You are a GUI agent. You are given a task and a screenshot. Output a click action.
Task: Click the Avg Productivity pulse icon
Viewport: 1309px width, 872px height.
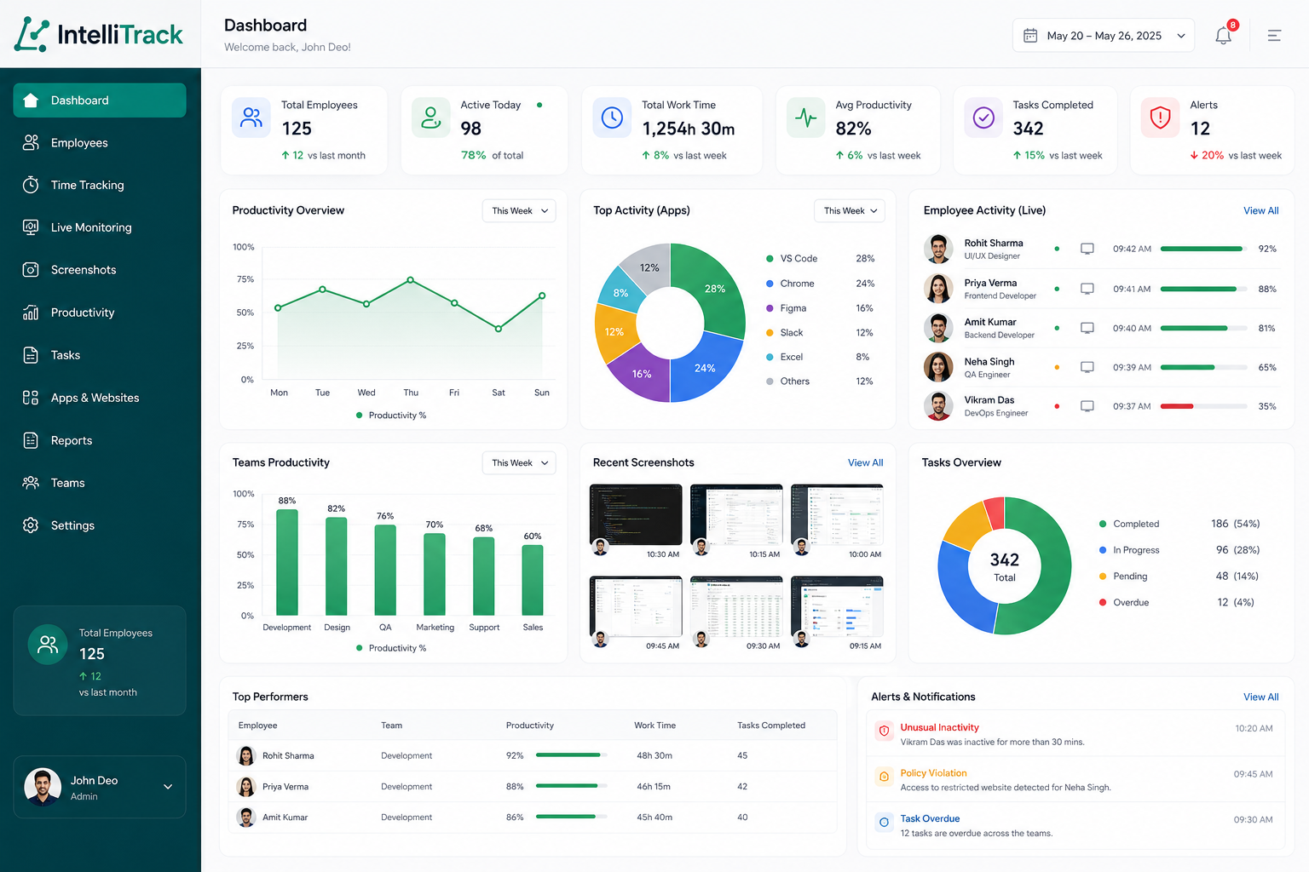point(806,118)
